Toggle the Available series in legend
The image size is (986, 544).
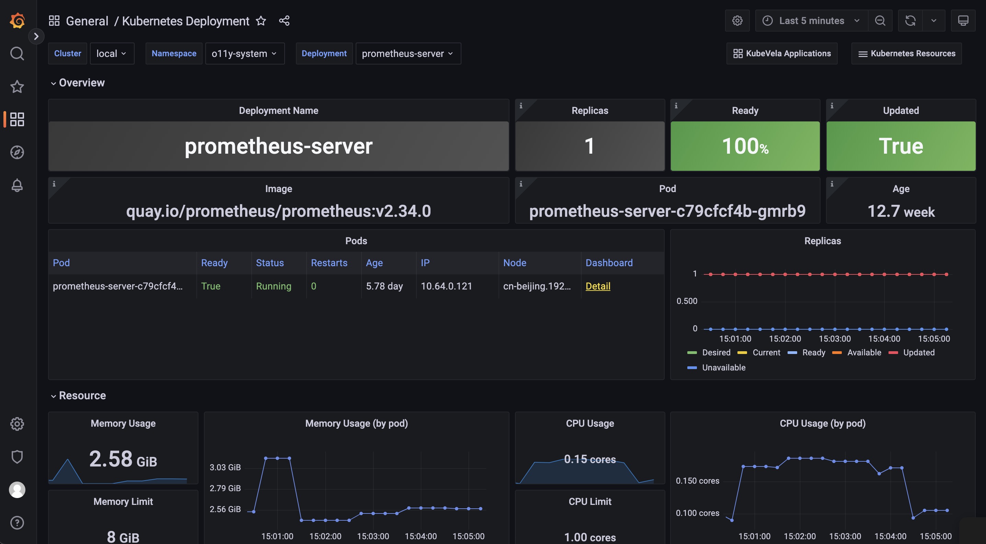click(864, 353)
